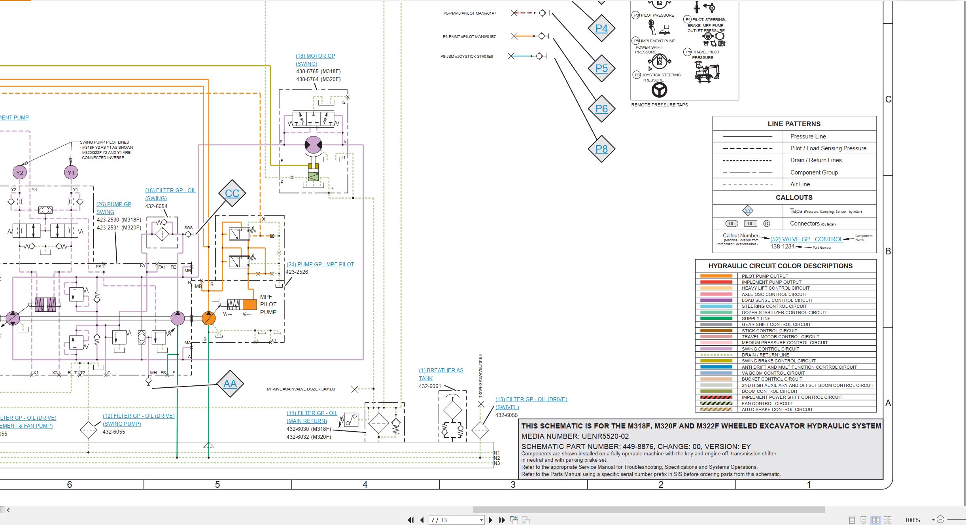This screenshot has width=966, height=525.
Task: Click main return filter symbol
Action: 378,423
